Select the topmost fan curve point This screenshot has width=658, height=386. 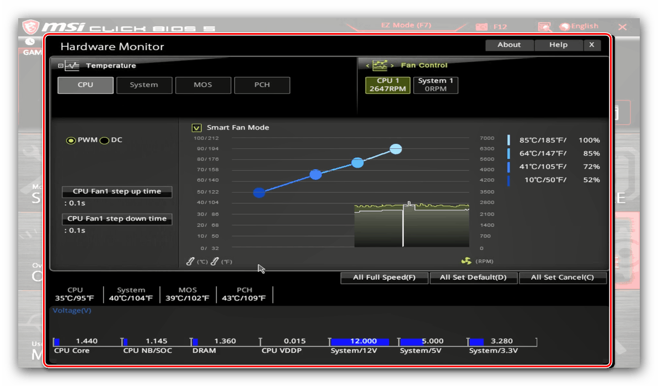pos(395,149)
